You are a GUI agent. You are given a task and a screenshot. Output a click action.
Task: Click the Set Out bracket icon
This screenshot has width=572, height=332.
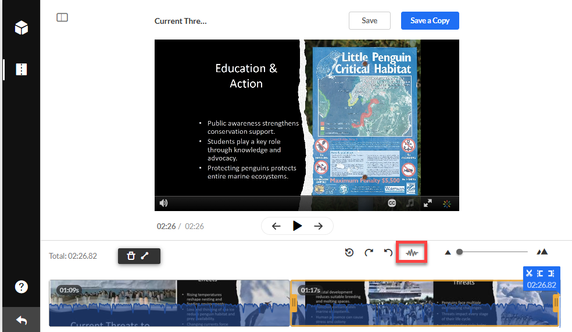tap(551, 273)
